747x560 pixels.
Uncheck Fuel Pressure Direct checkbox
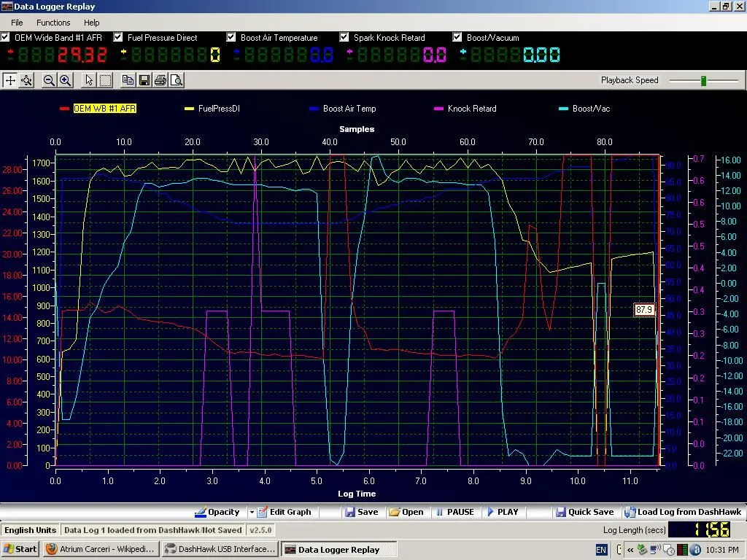pos(117,37)
